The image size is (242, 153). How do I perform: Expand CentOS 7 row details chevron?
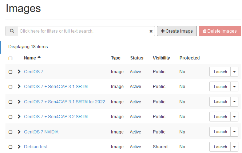tap(19, 72)
